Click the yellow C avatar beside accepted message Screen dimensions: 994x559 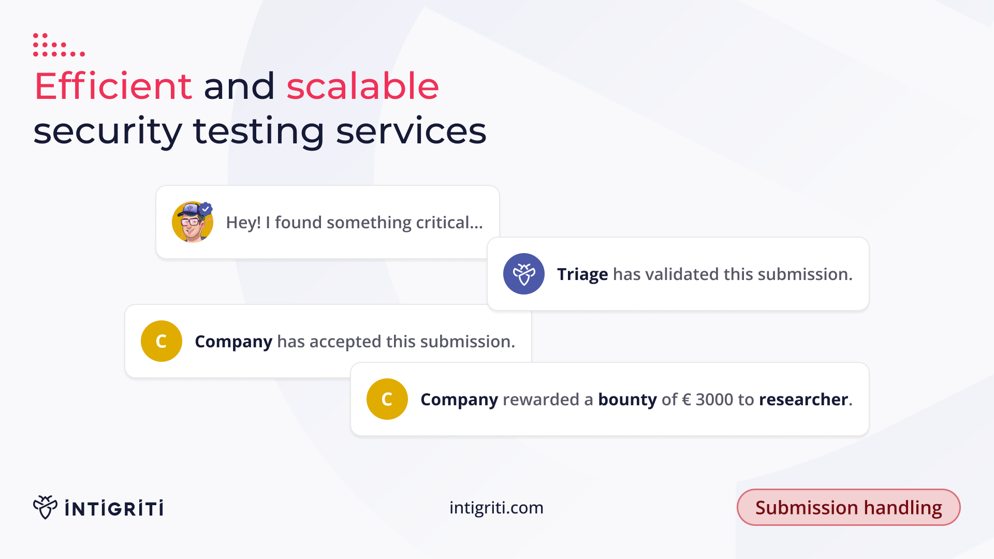pos(161,341)
